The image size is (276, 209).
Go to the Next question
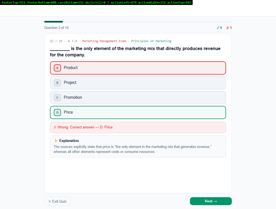211,201
